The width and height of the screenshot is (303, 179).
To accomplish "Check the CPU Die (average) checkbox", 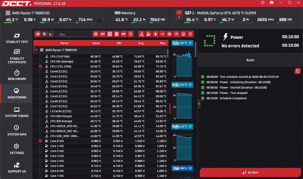I will click(40, 61).
